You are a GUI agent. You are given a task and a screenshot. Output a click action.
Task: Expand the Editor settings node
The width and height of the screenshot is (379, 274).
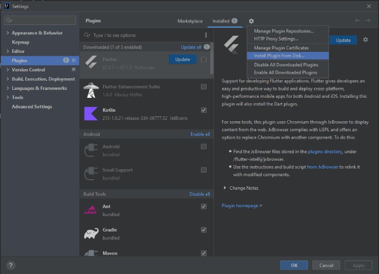(x=7, y=51)
